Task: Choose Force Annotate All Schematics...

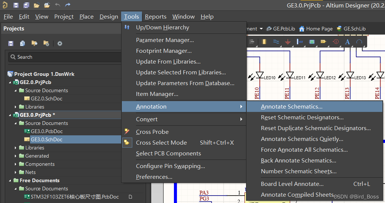Action: coord(314,150)
